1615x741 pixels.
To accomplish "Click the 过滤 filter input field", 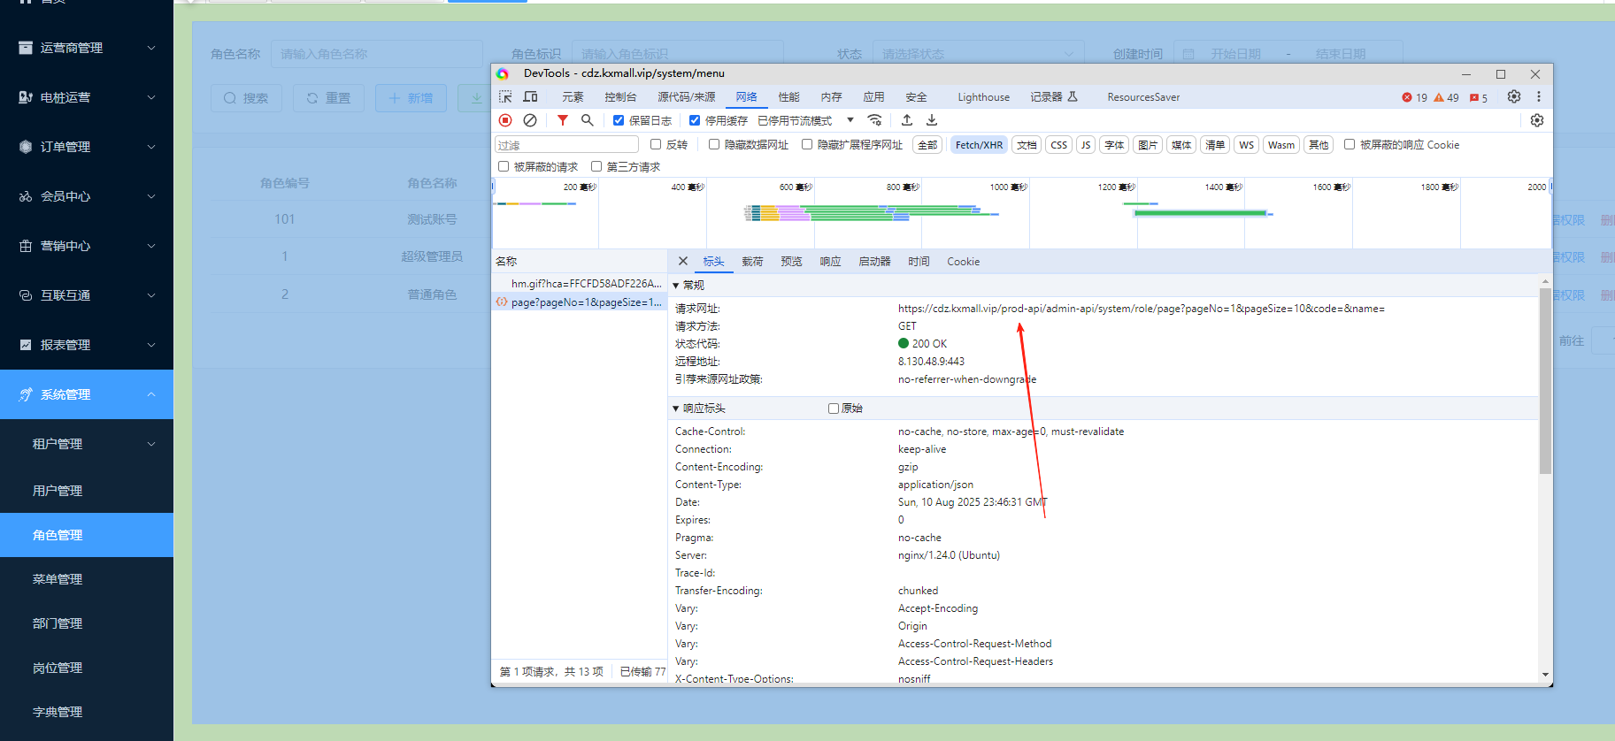I will click(x=566, y=145).
